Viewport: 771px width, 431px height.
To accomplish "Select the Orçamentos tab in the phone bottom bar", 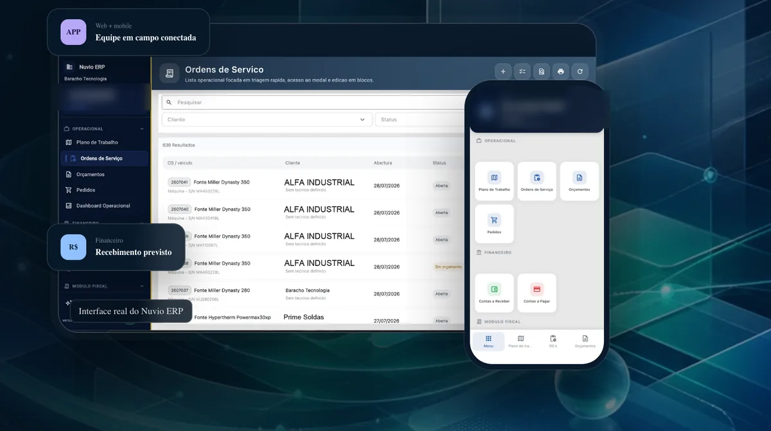I will (x=585, y=341).
